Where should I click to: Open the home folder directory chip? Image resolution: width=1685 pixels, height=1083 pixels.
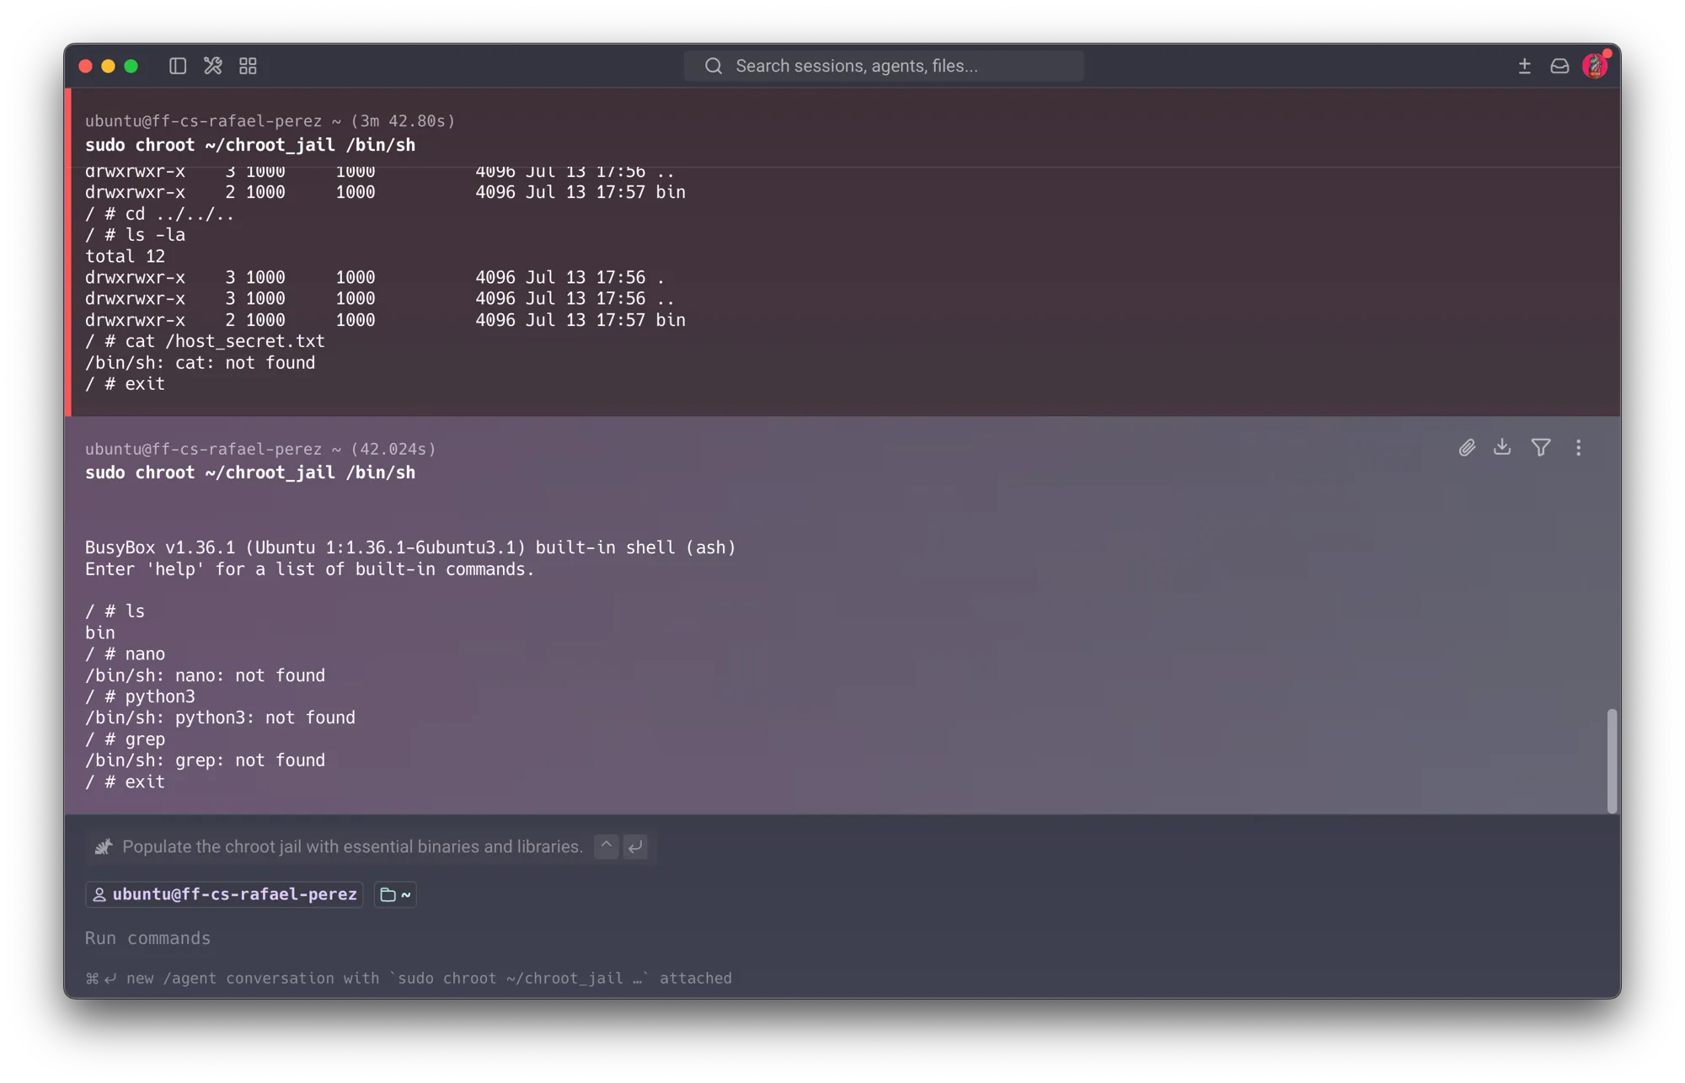(395, 894)
